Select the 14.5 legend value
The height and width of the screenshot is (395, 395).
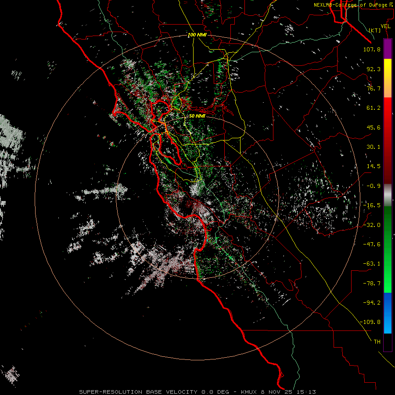point(373,166)
